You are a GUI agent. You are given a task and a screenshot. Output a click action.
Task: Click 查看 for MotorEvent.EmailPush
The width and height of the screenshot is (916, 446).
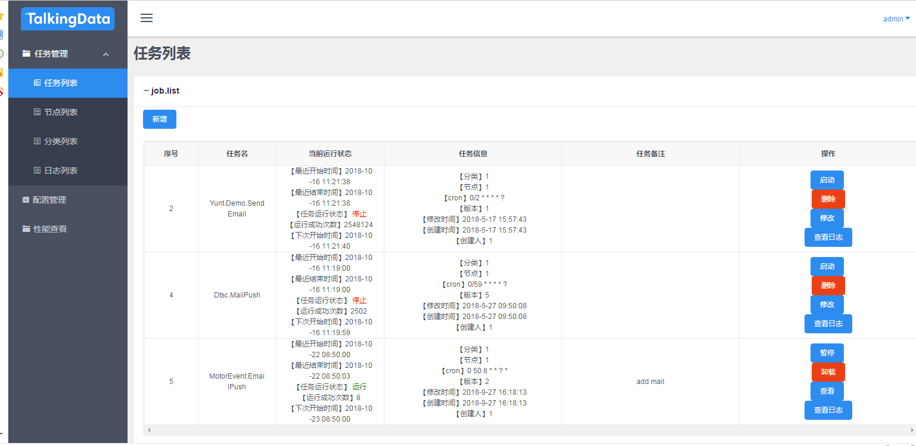[x=827, y=391]
